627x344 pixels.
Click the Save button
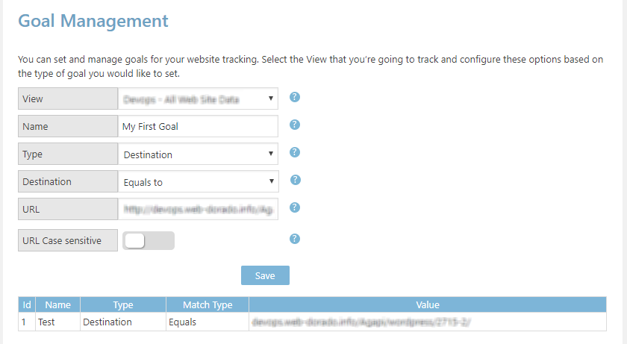point(265,275)
